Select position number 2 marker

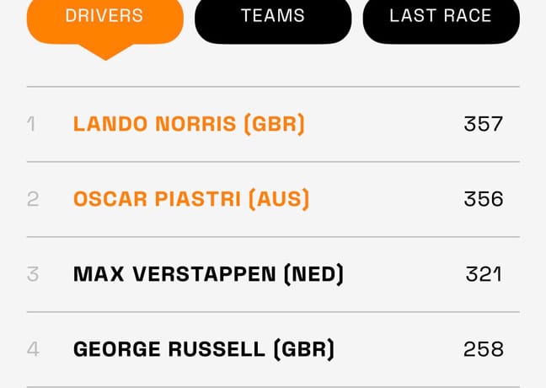pyautogui.click(x=33, y=199)
